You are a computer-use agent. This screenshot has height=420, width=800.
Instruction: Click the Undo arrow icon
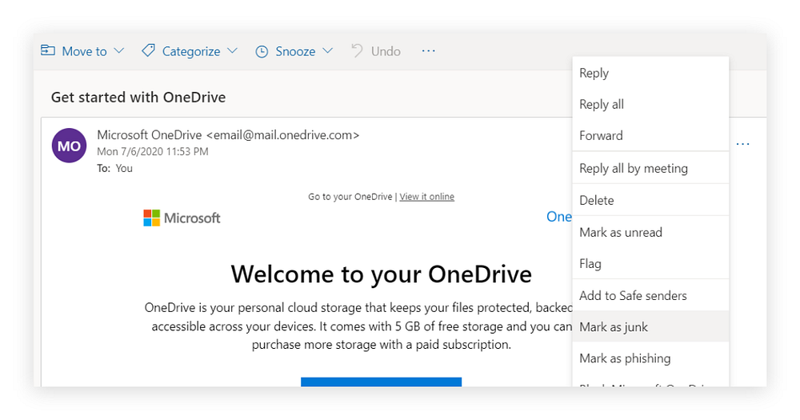[x=357, y=50]
